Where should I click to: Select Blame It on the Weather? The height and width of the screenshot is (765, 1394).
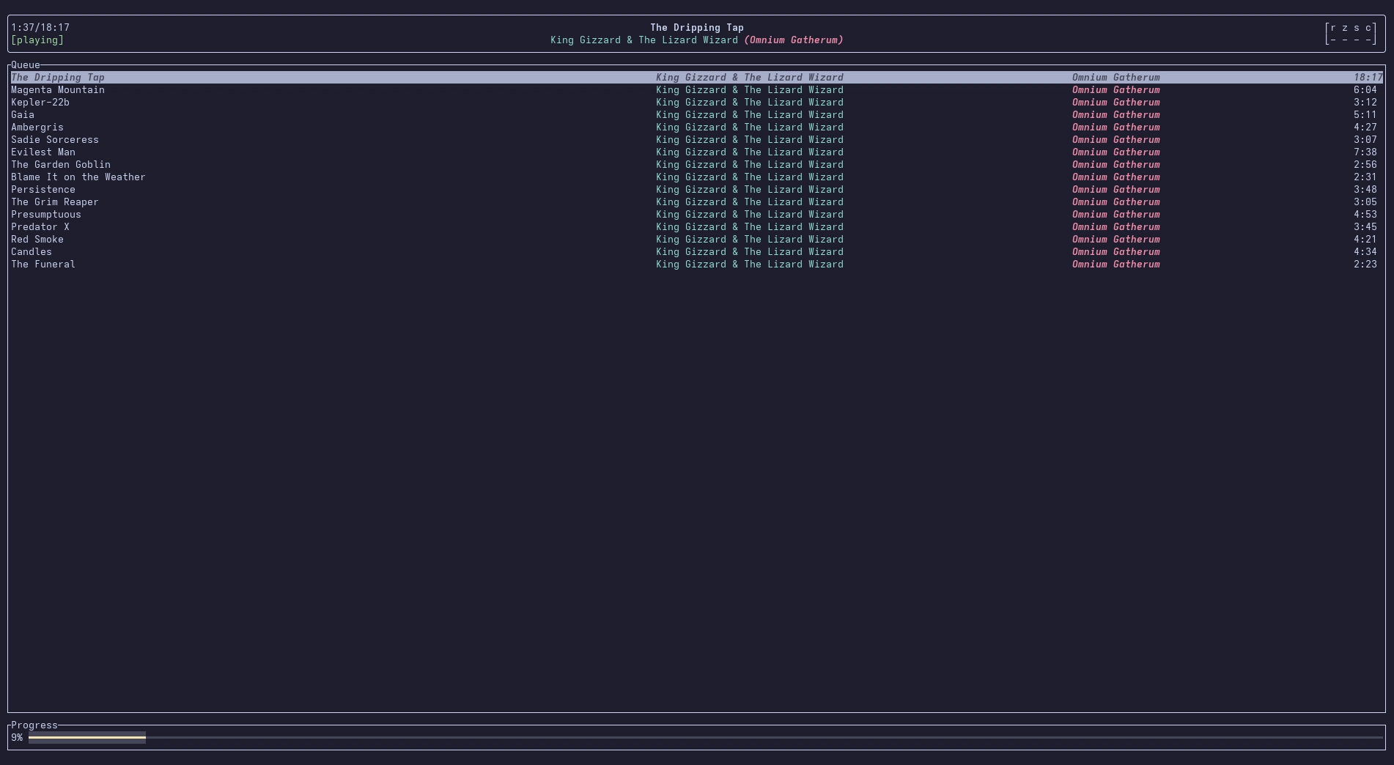696,177
